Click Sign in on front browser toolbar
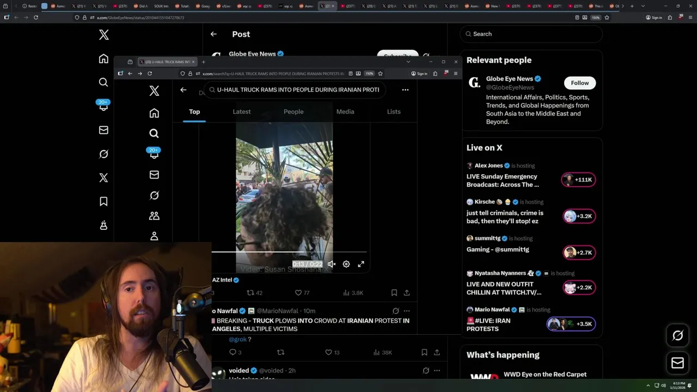The image size is (697, 392). 419,73
